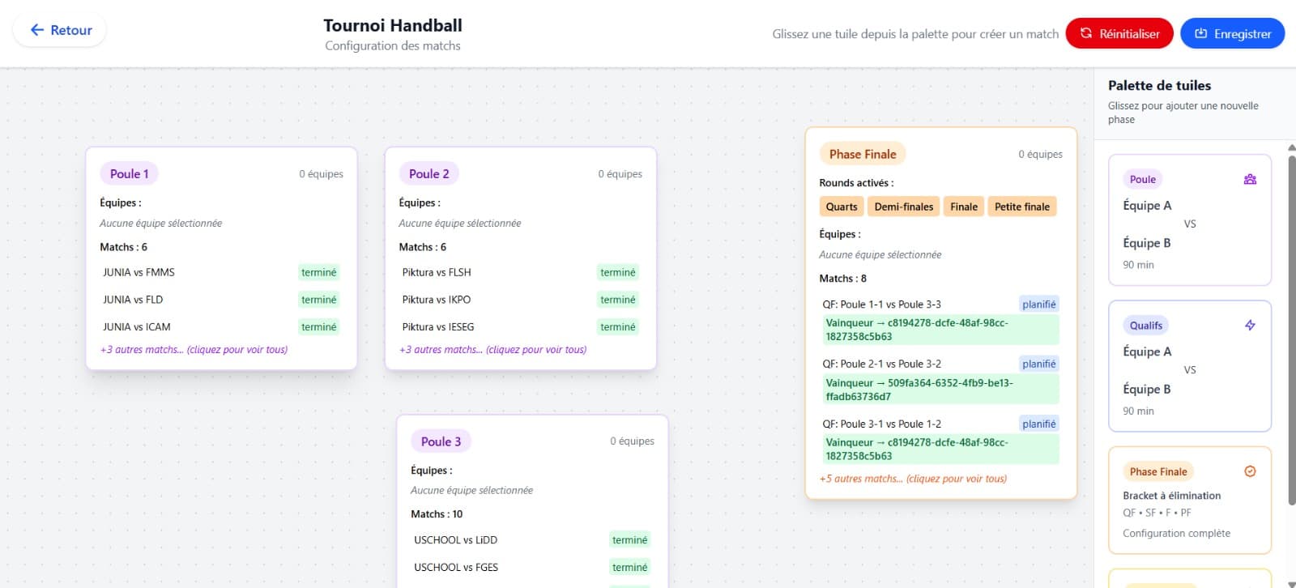Click 'Matchs : 6' in the Poule 1 card
The width and height of the screenshot is (1296, 588).
(x=123, y=247)
